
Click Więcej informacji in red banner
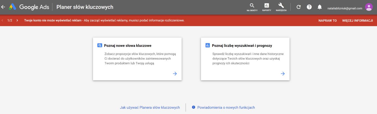357,20
